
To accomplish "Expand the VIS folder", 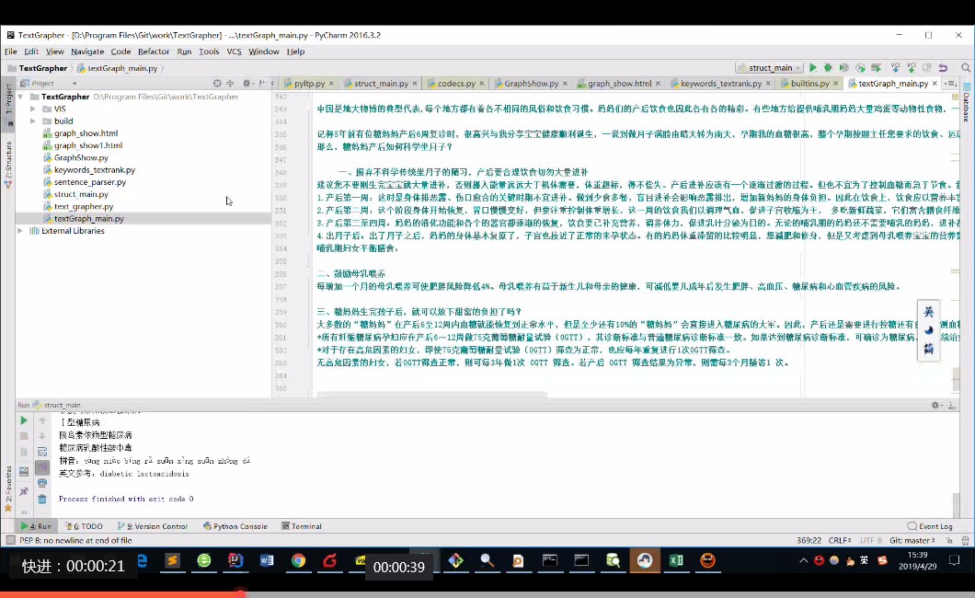I will 33,109.
